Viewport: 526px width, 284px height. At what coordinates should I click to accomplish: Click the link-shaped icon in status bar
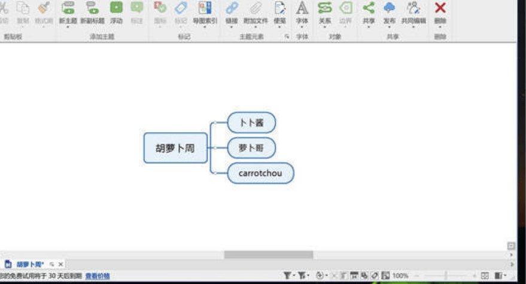pyautogui.click(x=375, y=276)
